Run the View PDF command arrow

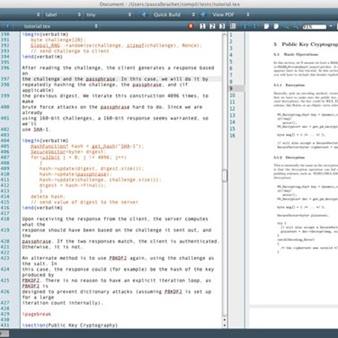(203, 14)
